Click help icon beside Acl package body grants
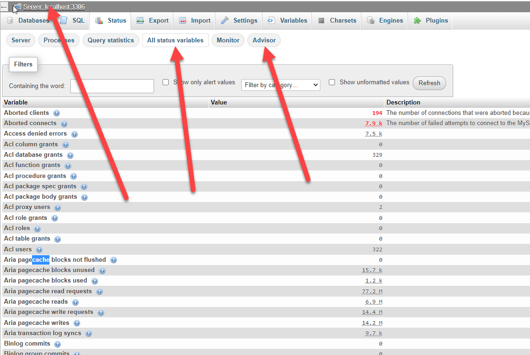The width and height of the screenshot is (530, 355). [x=84, y=197]
